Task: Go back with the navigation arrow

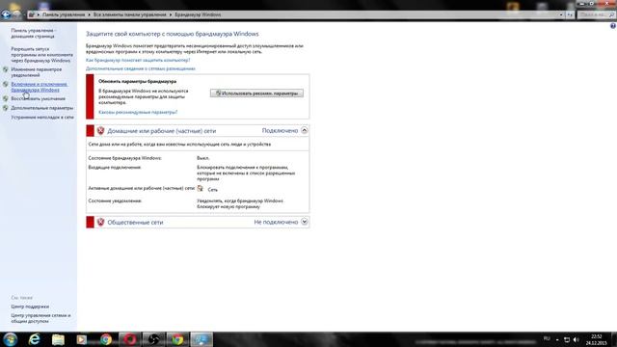Action: (6, 14)
